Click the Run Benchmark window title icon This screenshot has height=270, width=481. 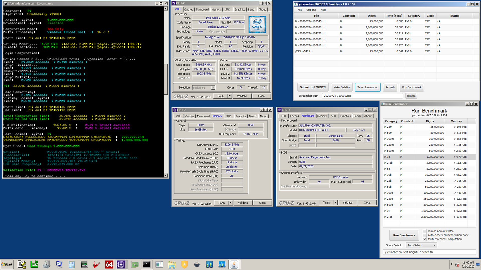[x=383, y=104]
